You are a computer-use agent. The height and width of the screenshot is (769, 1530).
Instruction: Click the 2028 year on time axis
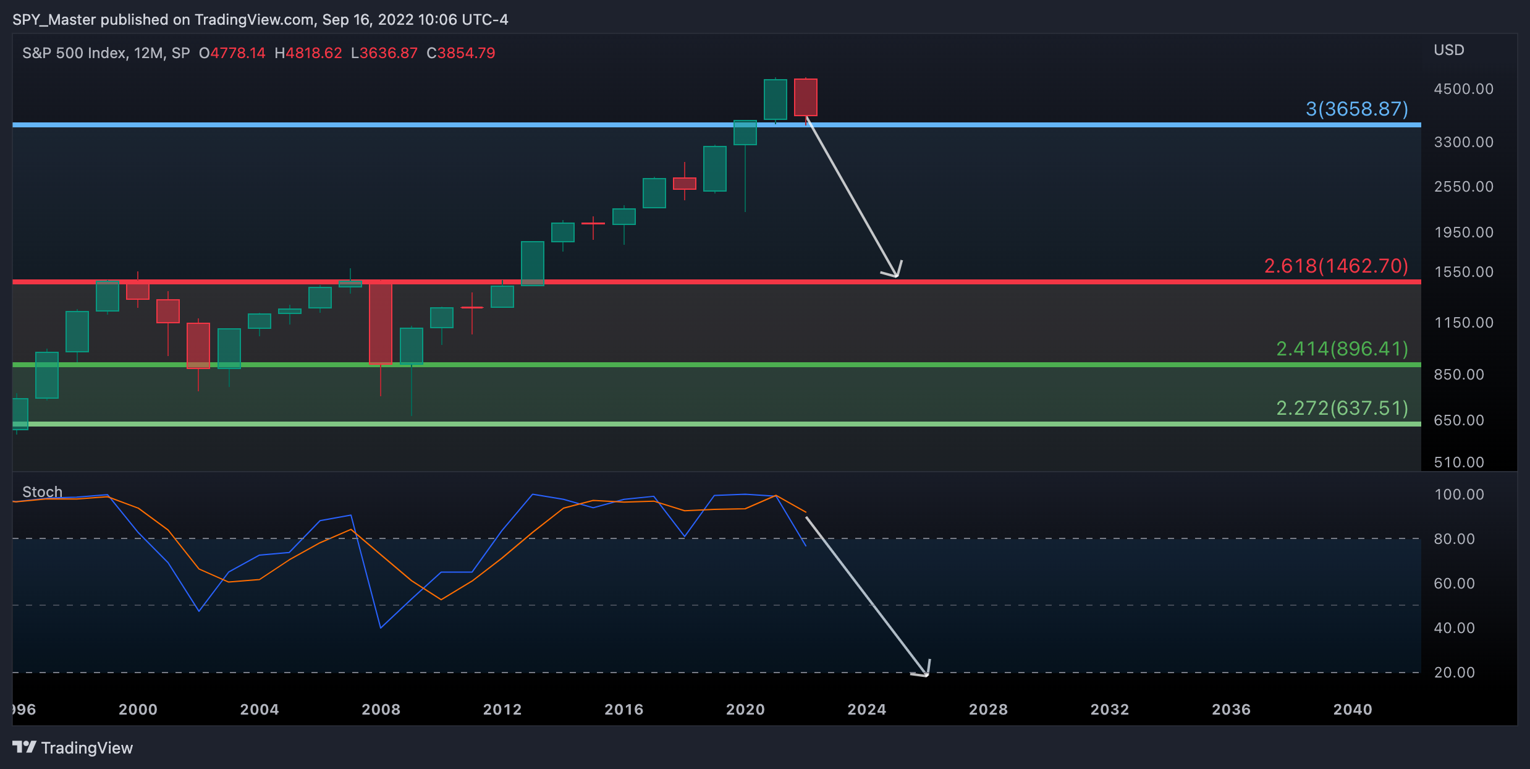point(988,710)
